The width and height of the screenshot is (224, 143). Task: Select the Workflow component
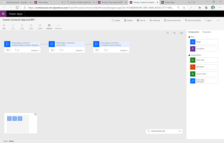coord(204,67)
